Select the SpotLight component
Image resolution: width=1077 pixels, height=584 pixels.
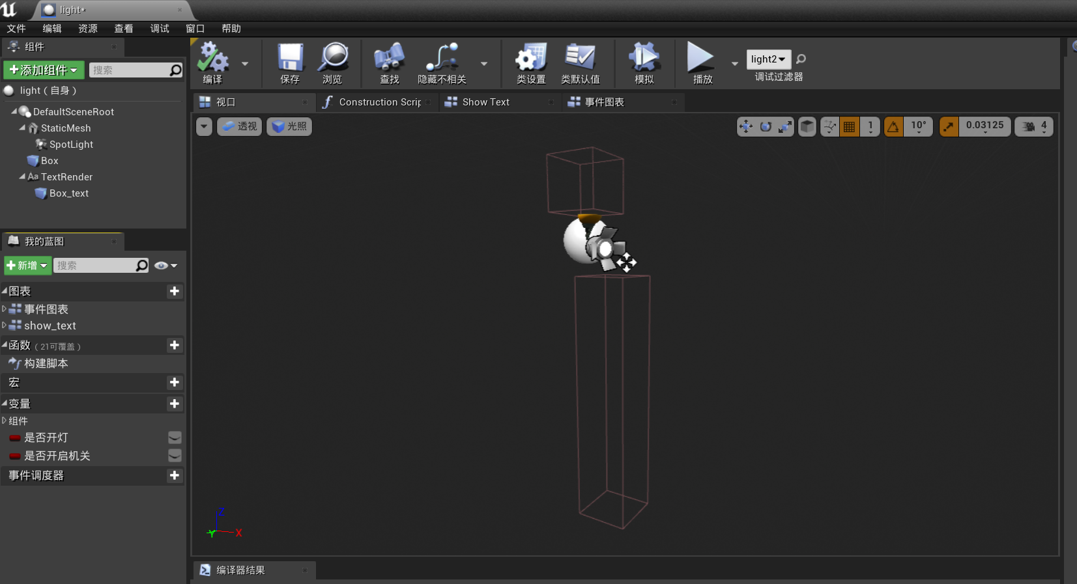71,145
